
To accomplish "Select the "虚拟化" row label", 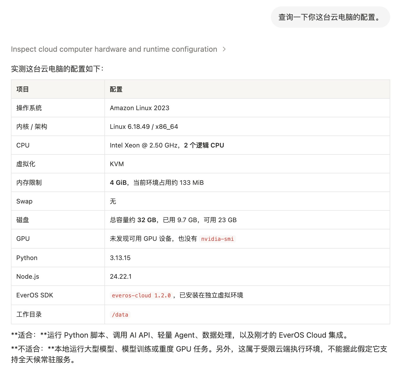I will coord(26,164).
